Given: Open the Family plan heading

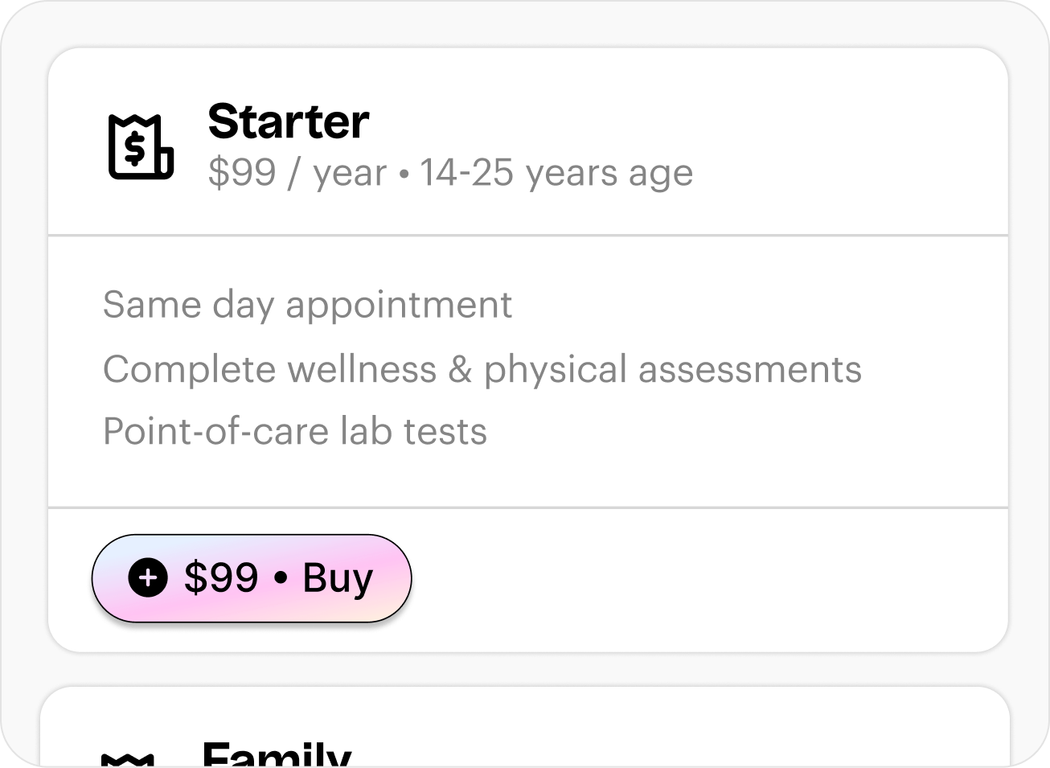Looking at the screenshot, I should pyautogui.click(x=276, y=754).
